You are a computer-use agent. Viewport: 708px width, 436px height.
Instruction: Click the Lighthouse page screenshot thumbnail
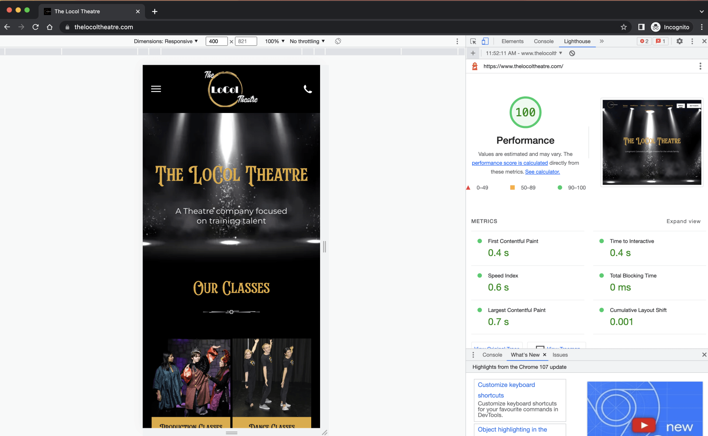click(x=652, y=142)
